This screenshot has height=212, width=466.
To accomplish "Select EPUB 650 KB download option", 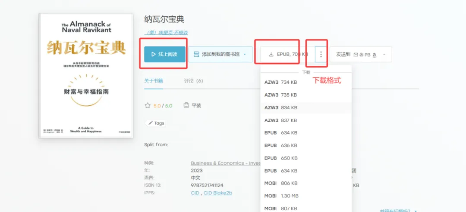I will [306, 158].
